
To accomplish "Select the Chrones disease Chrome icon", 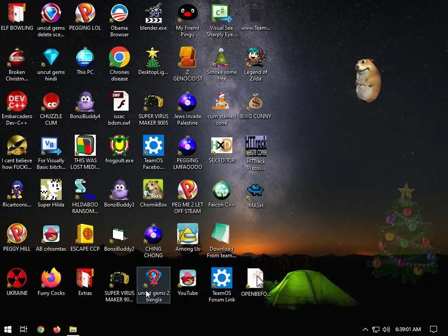I will pos(119,57).
